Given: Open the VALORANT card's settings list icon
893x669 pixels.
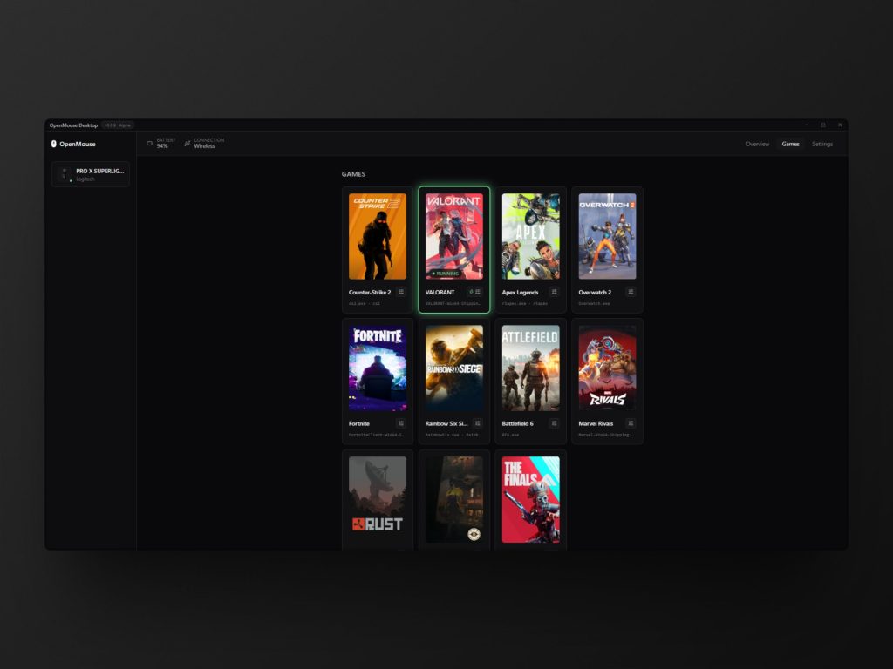Looking at the screenshot, I should [478, 292].
